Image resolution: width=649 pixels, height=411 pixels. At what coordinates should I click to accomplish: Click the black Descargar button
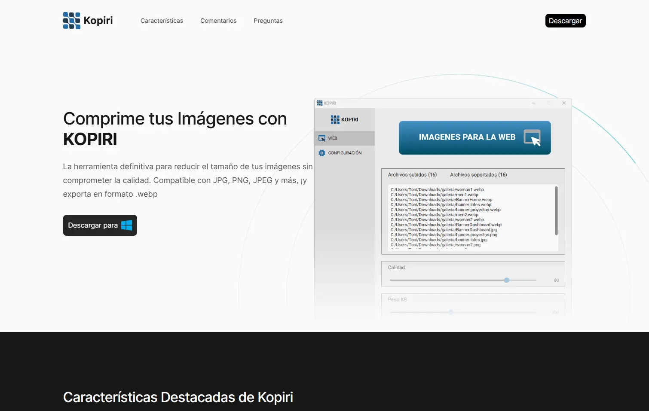[565, 20]
